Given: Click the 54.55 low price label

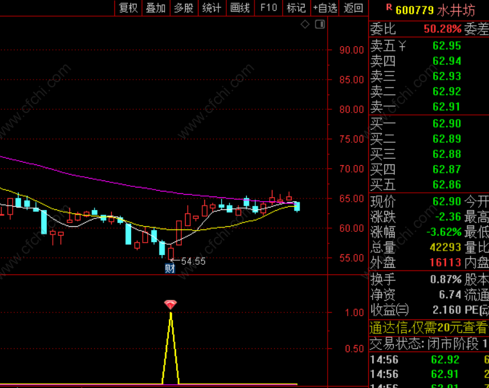Looking at the screenshot, I should coord(193,261).
